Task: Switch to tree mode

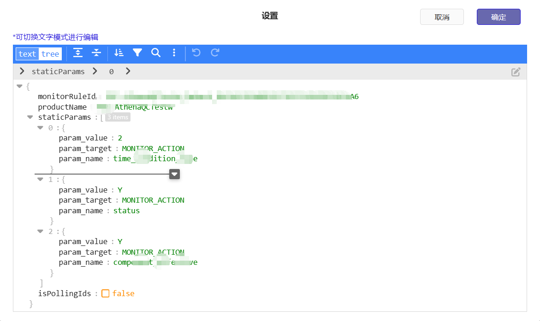Action: click(x=50, y=54)
